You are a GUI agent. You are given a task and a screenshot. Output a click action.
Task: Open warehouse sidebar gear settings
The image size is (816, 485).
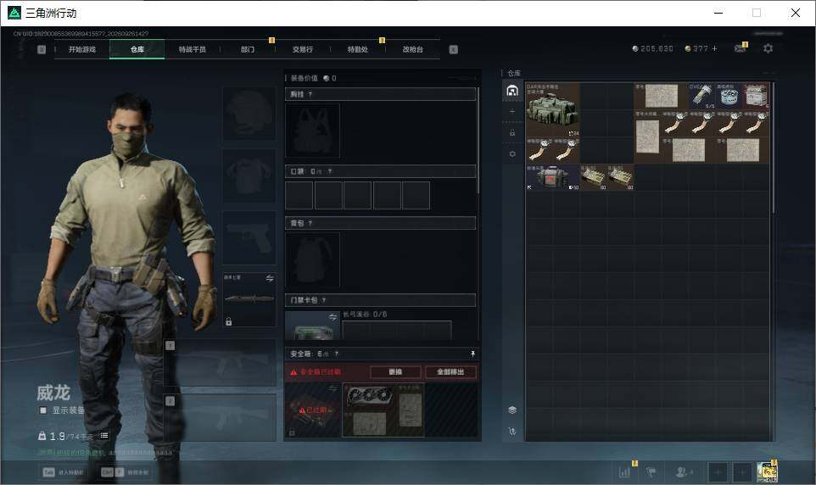point(512,154)
